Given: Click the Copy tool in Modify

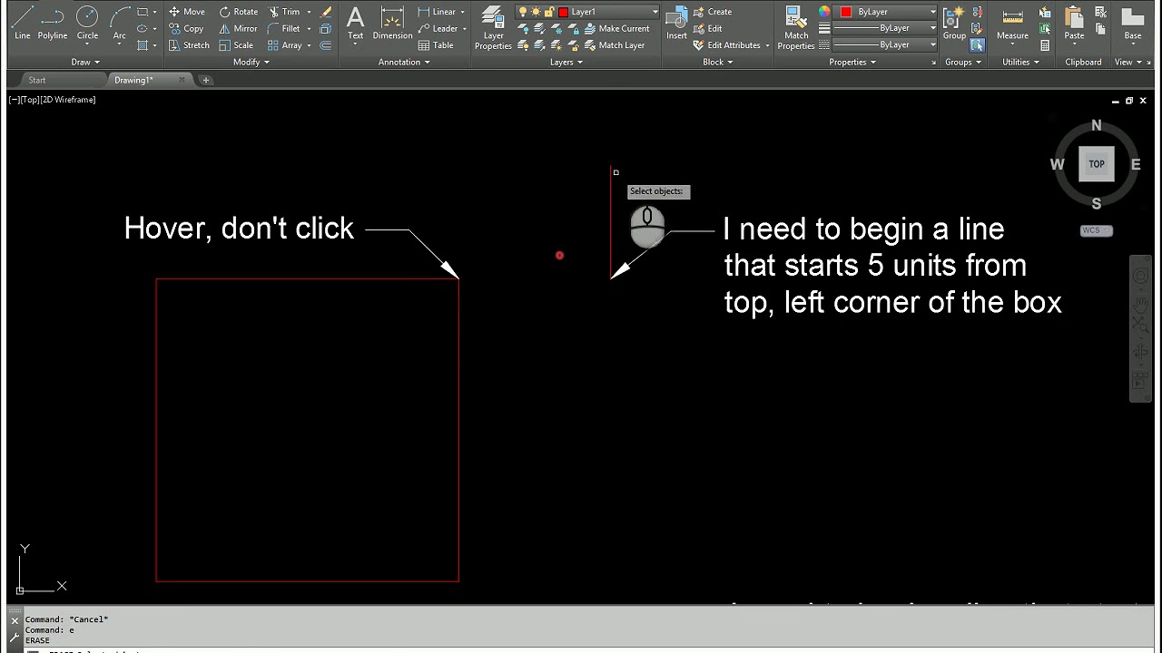Looking at the screenshot, I should click(x=186, y=28).
